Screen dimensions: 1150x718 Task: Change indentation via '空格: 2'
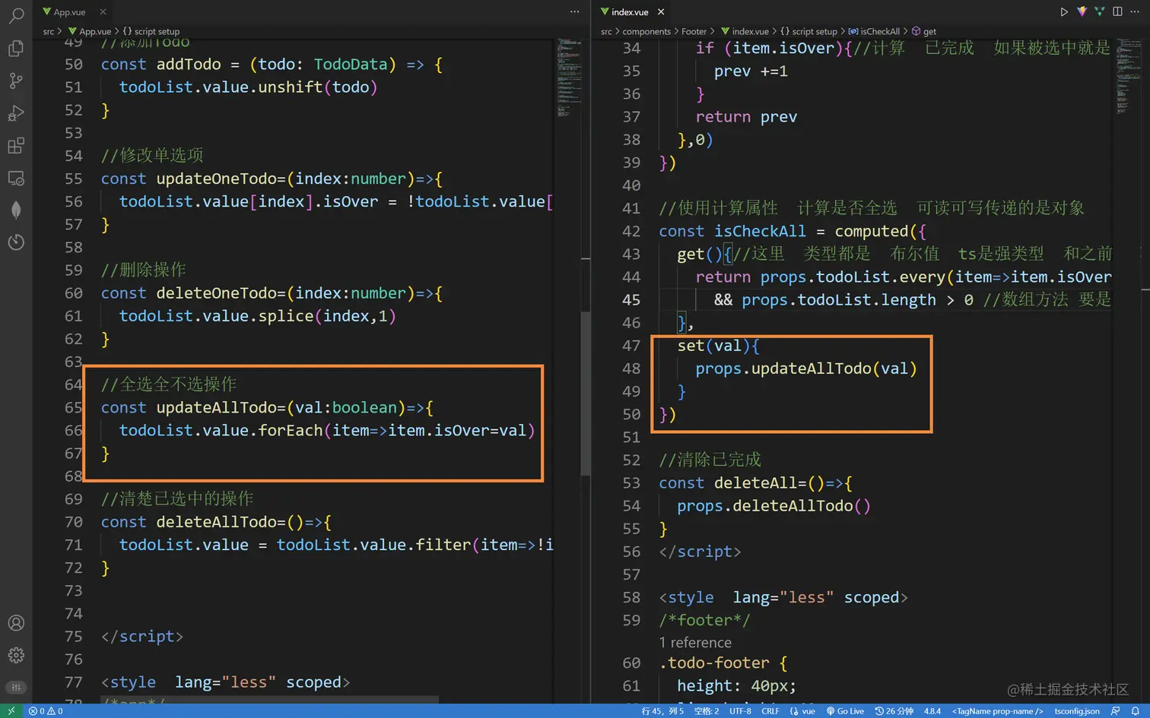tap(707, 711)
